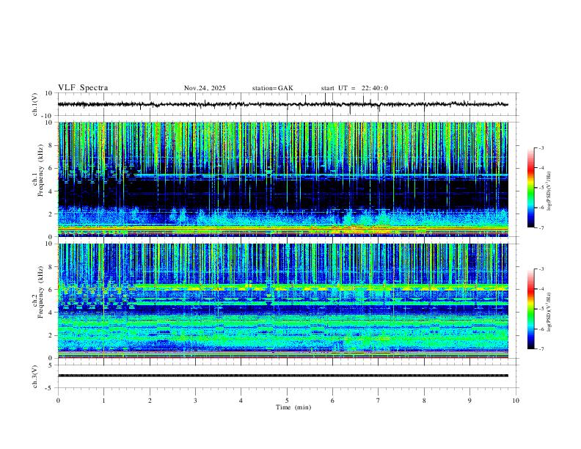The height and width of the screenshot is (449, 581).
Task: Click time axis tick label '10'
Action: pos(516,401)
